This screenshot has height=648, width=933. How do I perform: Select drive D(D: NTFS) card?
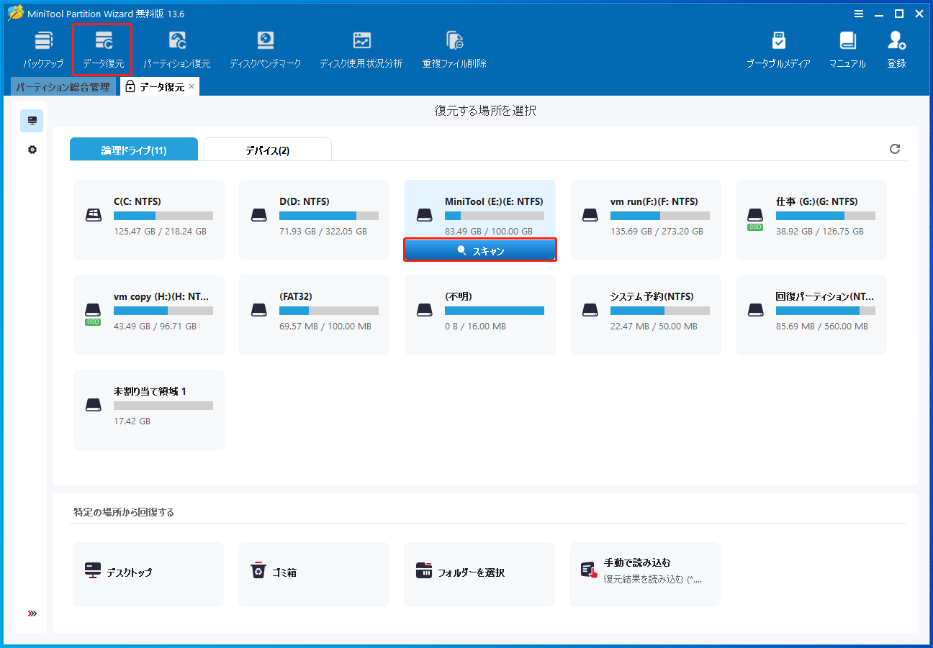coord(315,220)
